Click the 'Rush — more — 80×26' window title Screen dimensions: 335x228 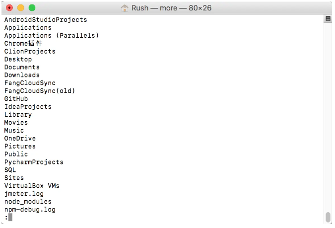point(171,8)
